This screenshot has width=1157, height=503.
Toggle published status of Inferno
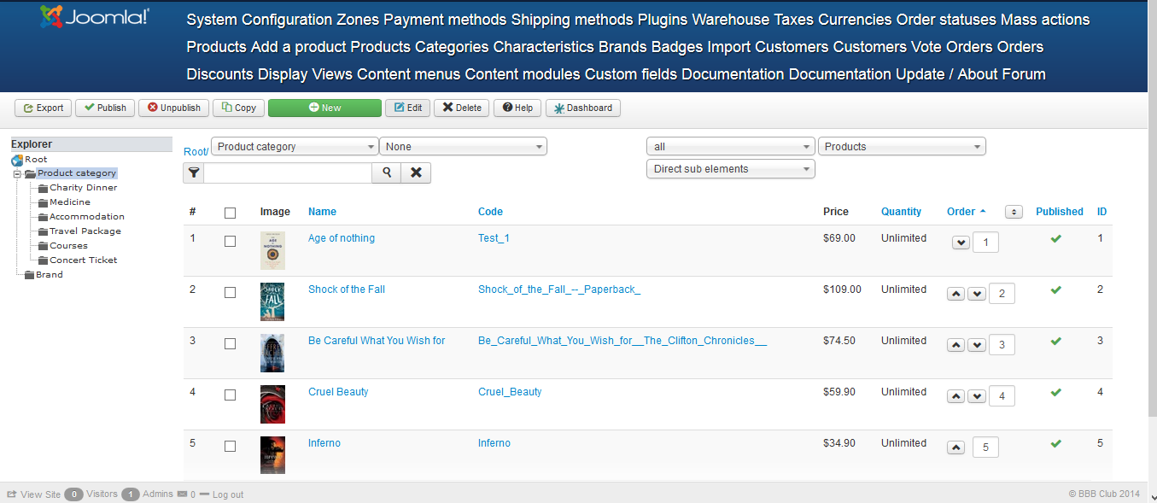coord(1056,443)
